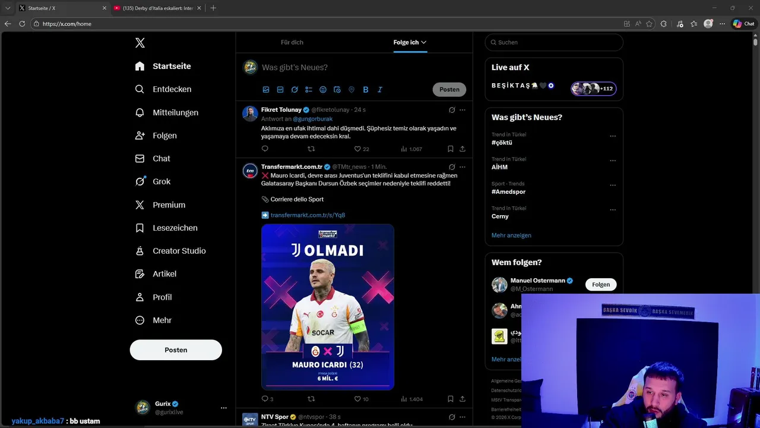Add image to new post

pos(266,90)
